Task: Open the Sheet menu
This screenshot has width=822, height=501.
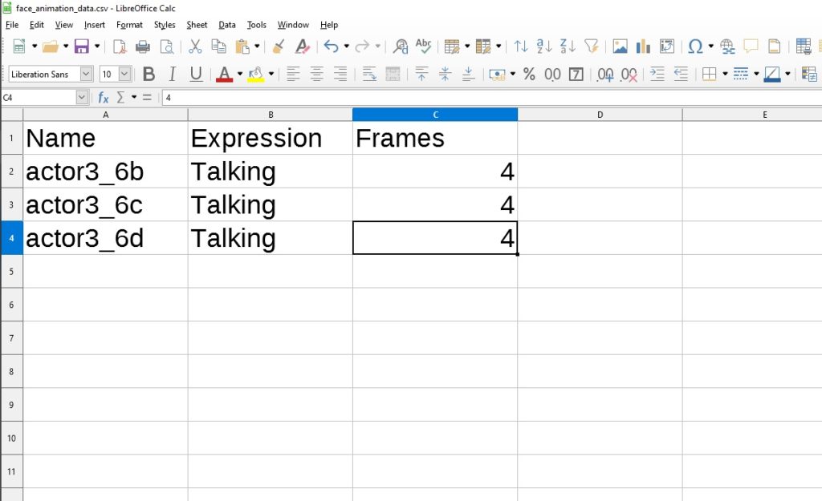Action: (x=197, y=25)
